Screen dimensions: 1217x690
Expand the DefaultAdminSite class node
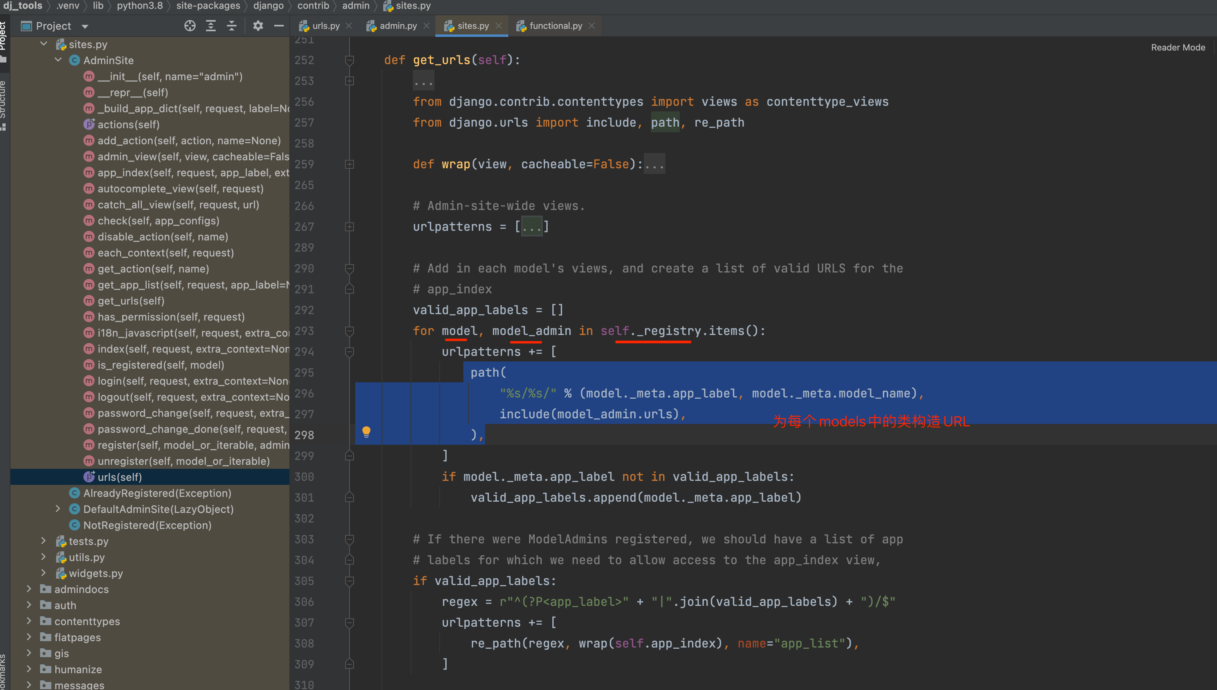pyautogui.click(x=58, y=509)
